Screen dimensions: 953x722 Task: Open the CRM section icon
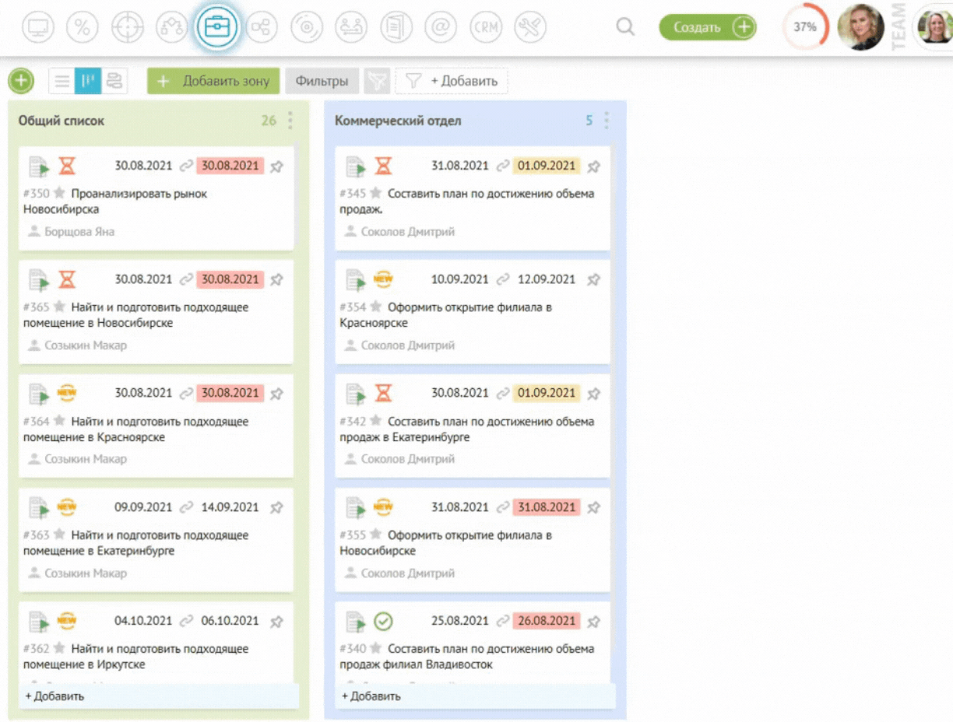click(x=485, y=26)
